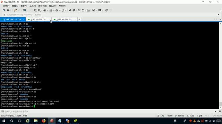Click the new file transfer icon

[x=93, y=10]
